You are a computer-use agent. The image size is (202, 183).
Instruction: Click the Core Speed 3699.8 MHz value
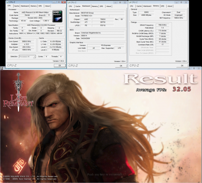pyautogui.click(x=27, y=42)
